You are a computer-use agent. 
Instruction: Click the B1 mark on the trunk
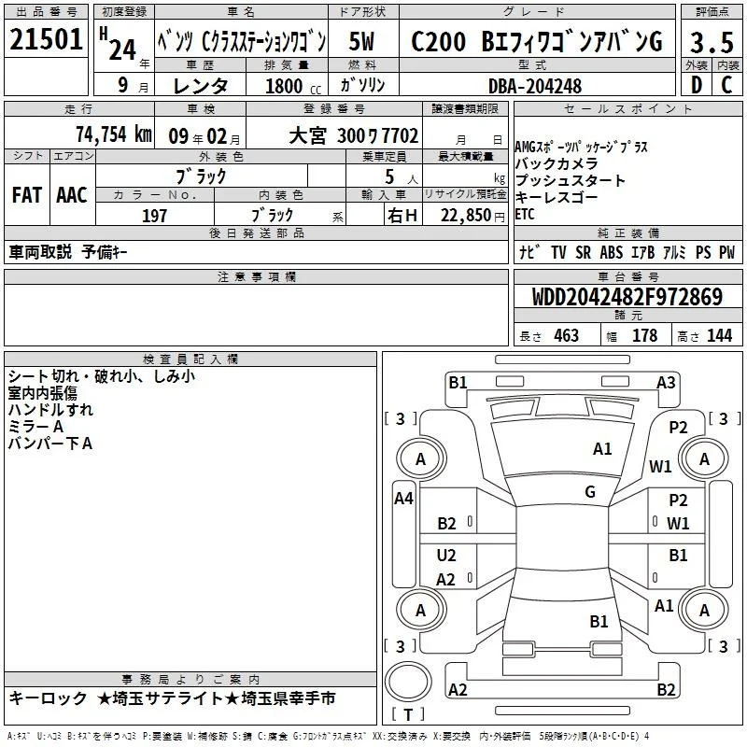[599, 621]
